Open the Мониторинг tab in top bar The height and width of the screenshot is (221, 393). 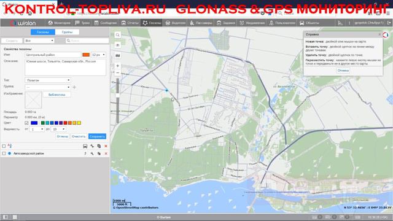click(x=59, y=23)
